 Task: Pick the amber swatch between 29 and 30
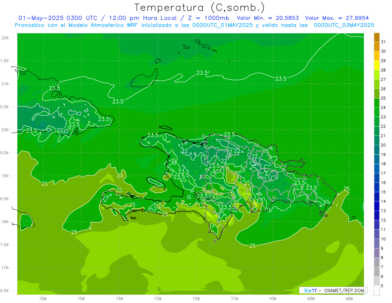pyautogui.click(x=377, y=56)
